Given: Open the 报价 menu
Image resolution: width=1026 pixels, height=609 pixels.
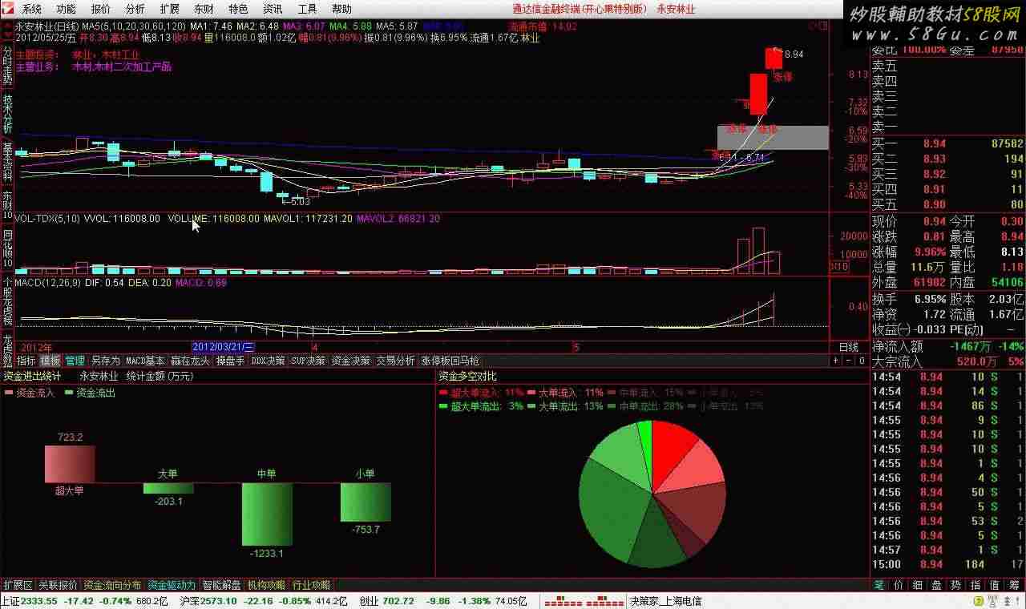Looking at the screenshot, I should (x=101, y=9).
